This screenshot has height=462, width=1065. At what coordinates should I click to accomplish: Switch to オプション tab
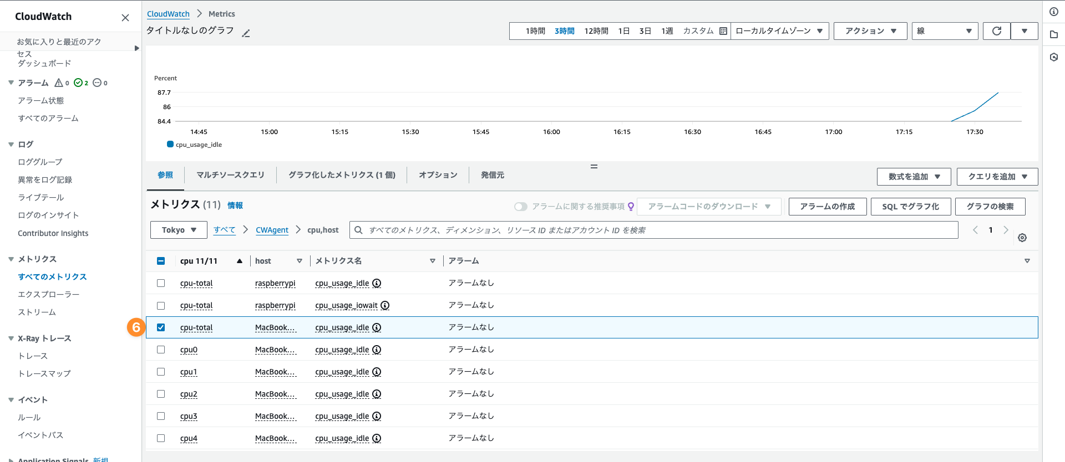(x=438, y=175)
